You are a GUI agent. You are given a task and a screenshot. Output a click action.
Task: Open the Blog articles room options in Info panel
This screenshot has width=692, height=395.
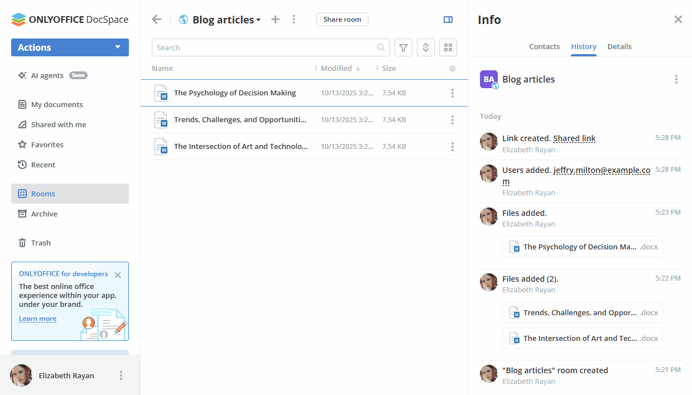676,79
